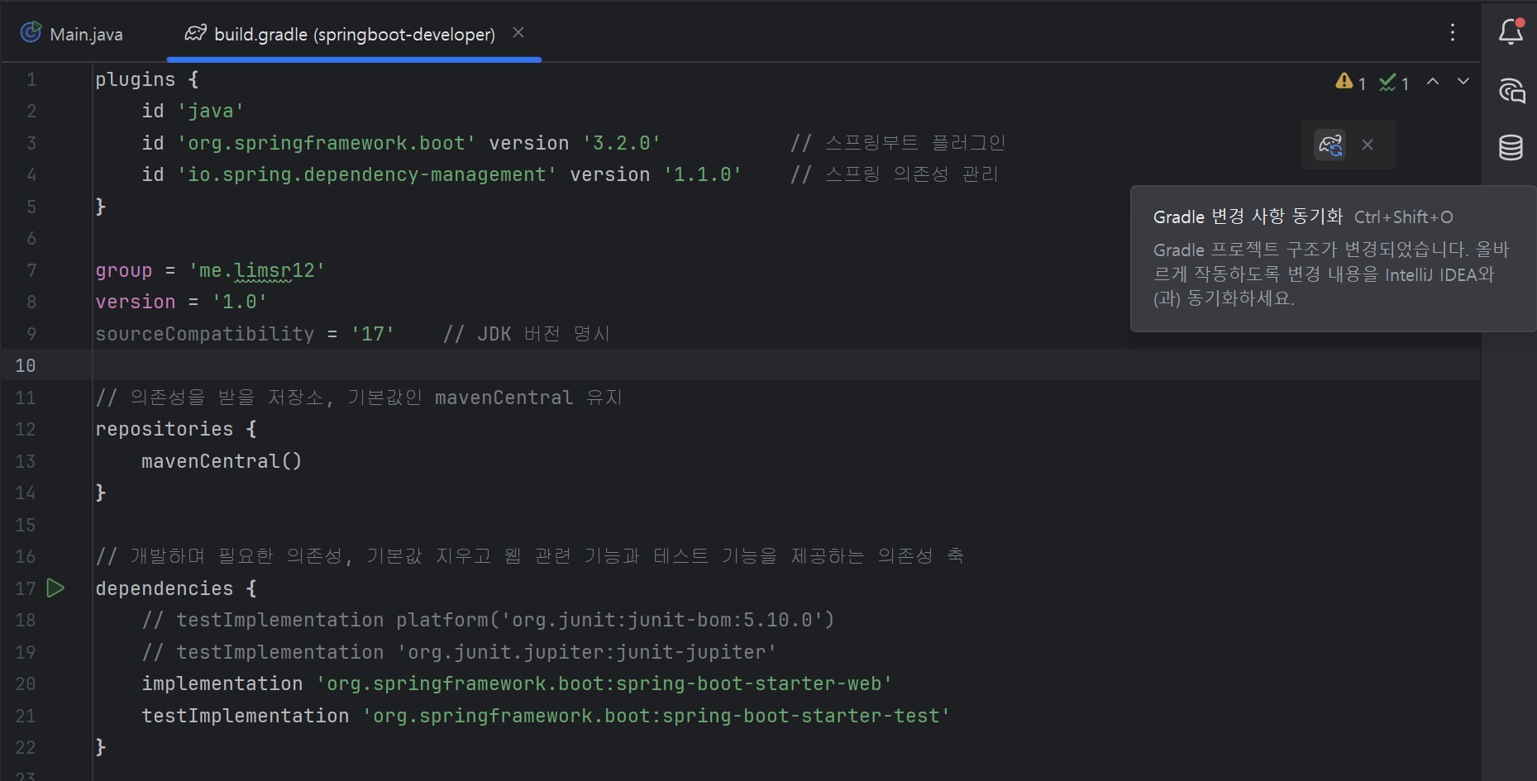Click the build.gradle tab Gradle icon
This screenshot has height=781, width=1537.
point(195,33)
